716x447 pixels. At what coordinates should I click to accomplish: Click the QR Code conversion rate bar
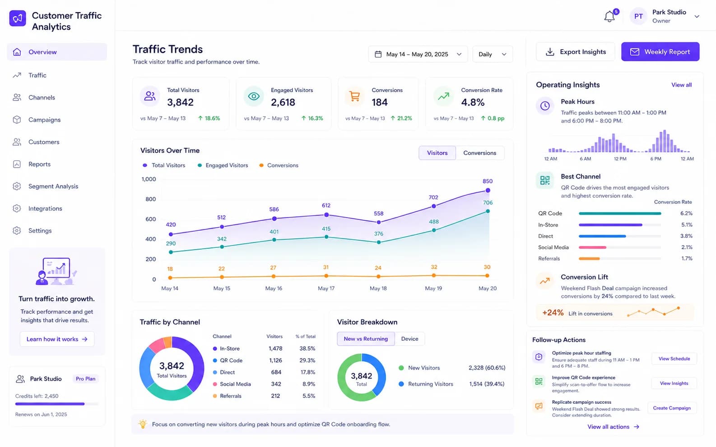(620, 214)
